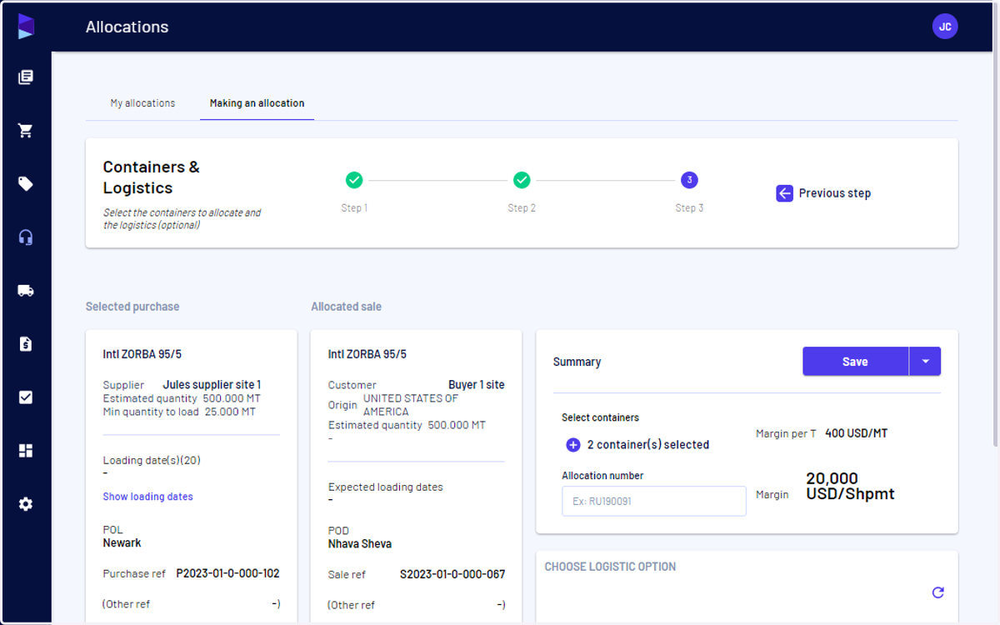
Task: Open the shopping cart purchases icon
Action: point(26,131)
